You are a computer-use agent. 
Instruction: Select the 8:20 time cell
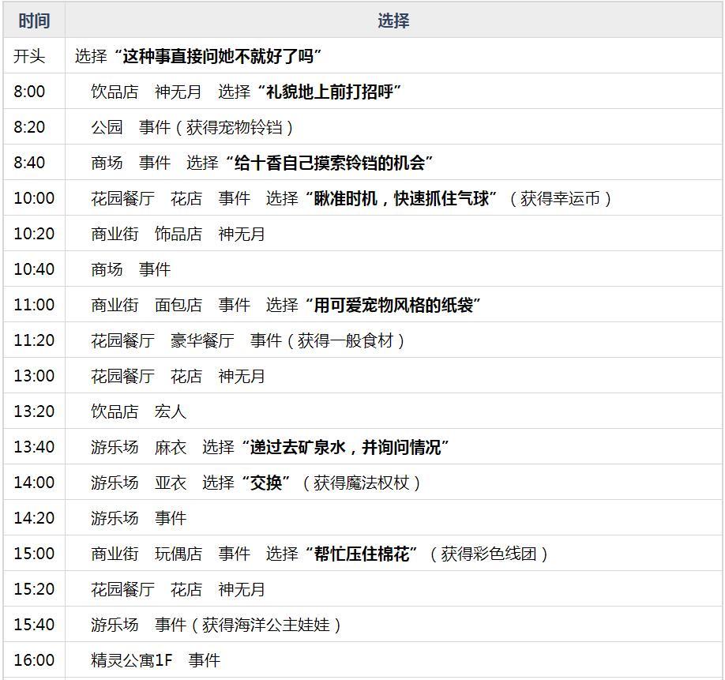[x=34, y=127]
